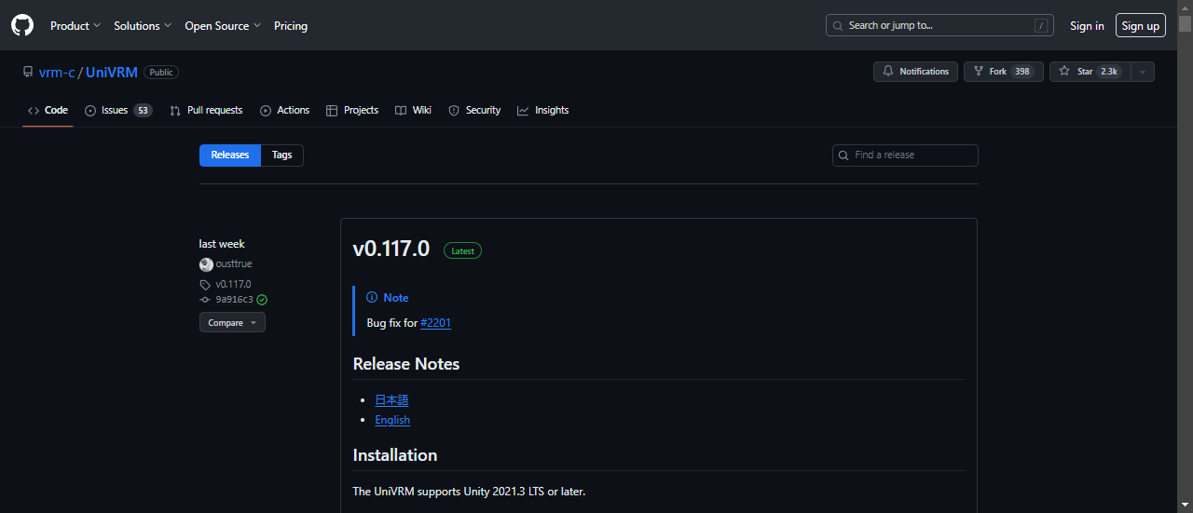The height and width of the screenshot is (513, 1193).
Task: Open the Pull requests tab
Action: point(206,110)
